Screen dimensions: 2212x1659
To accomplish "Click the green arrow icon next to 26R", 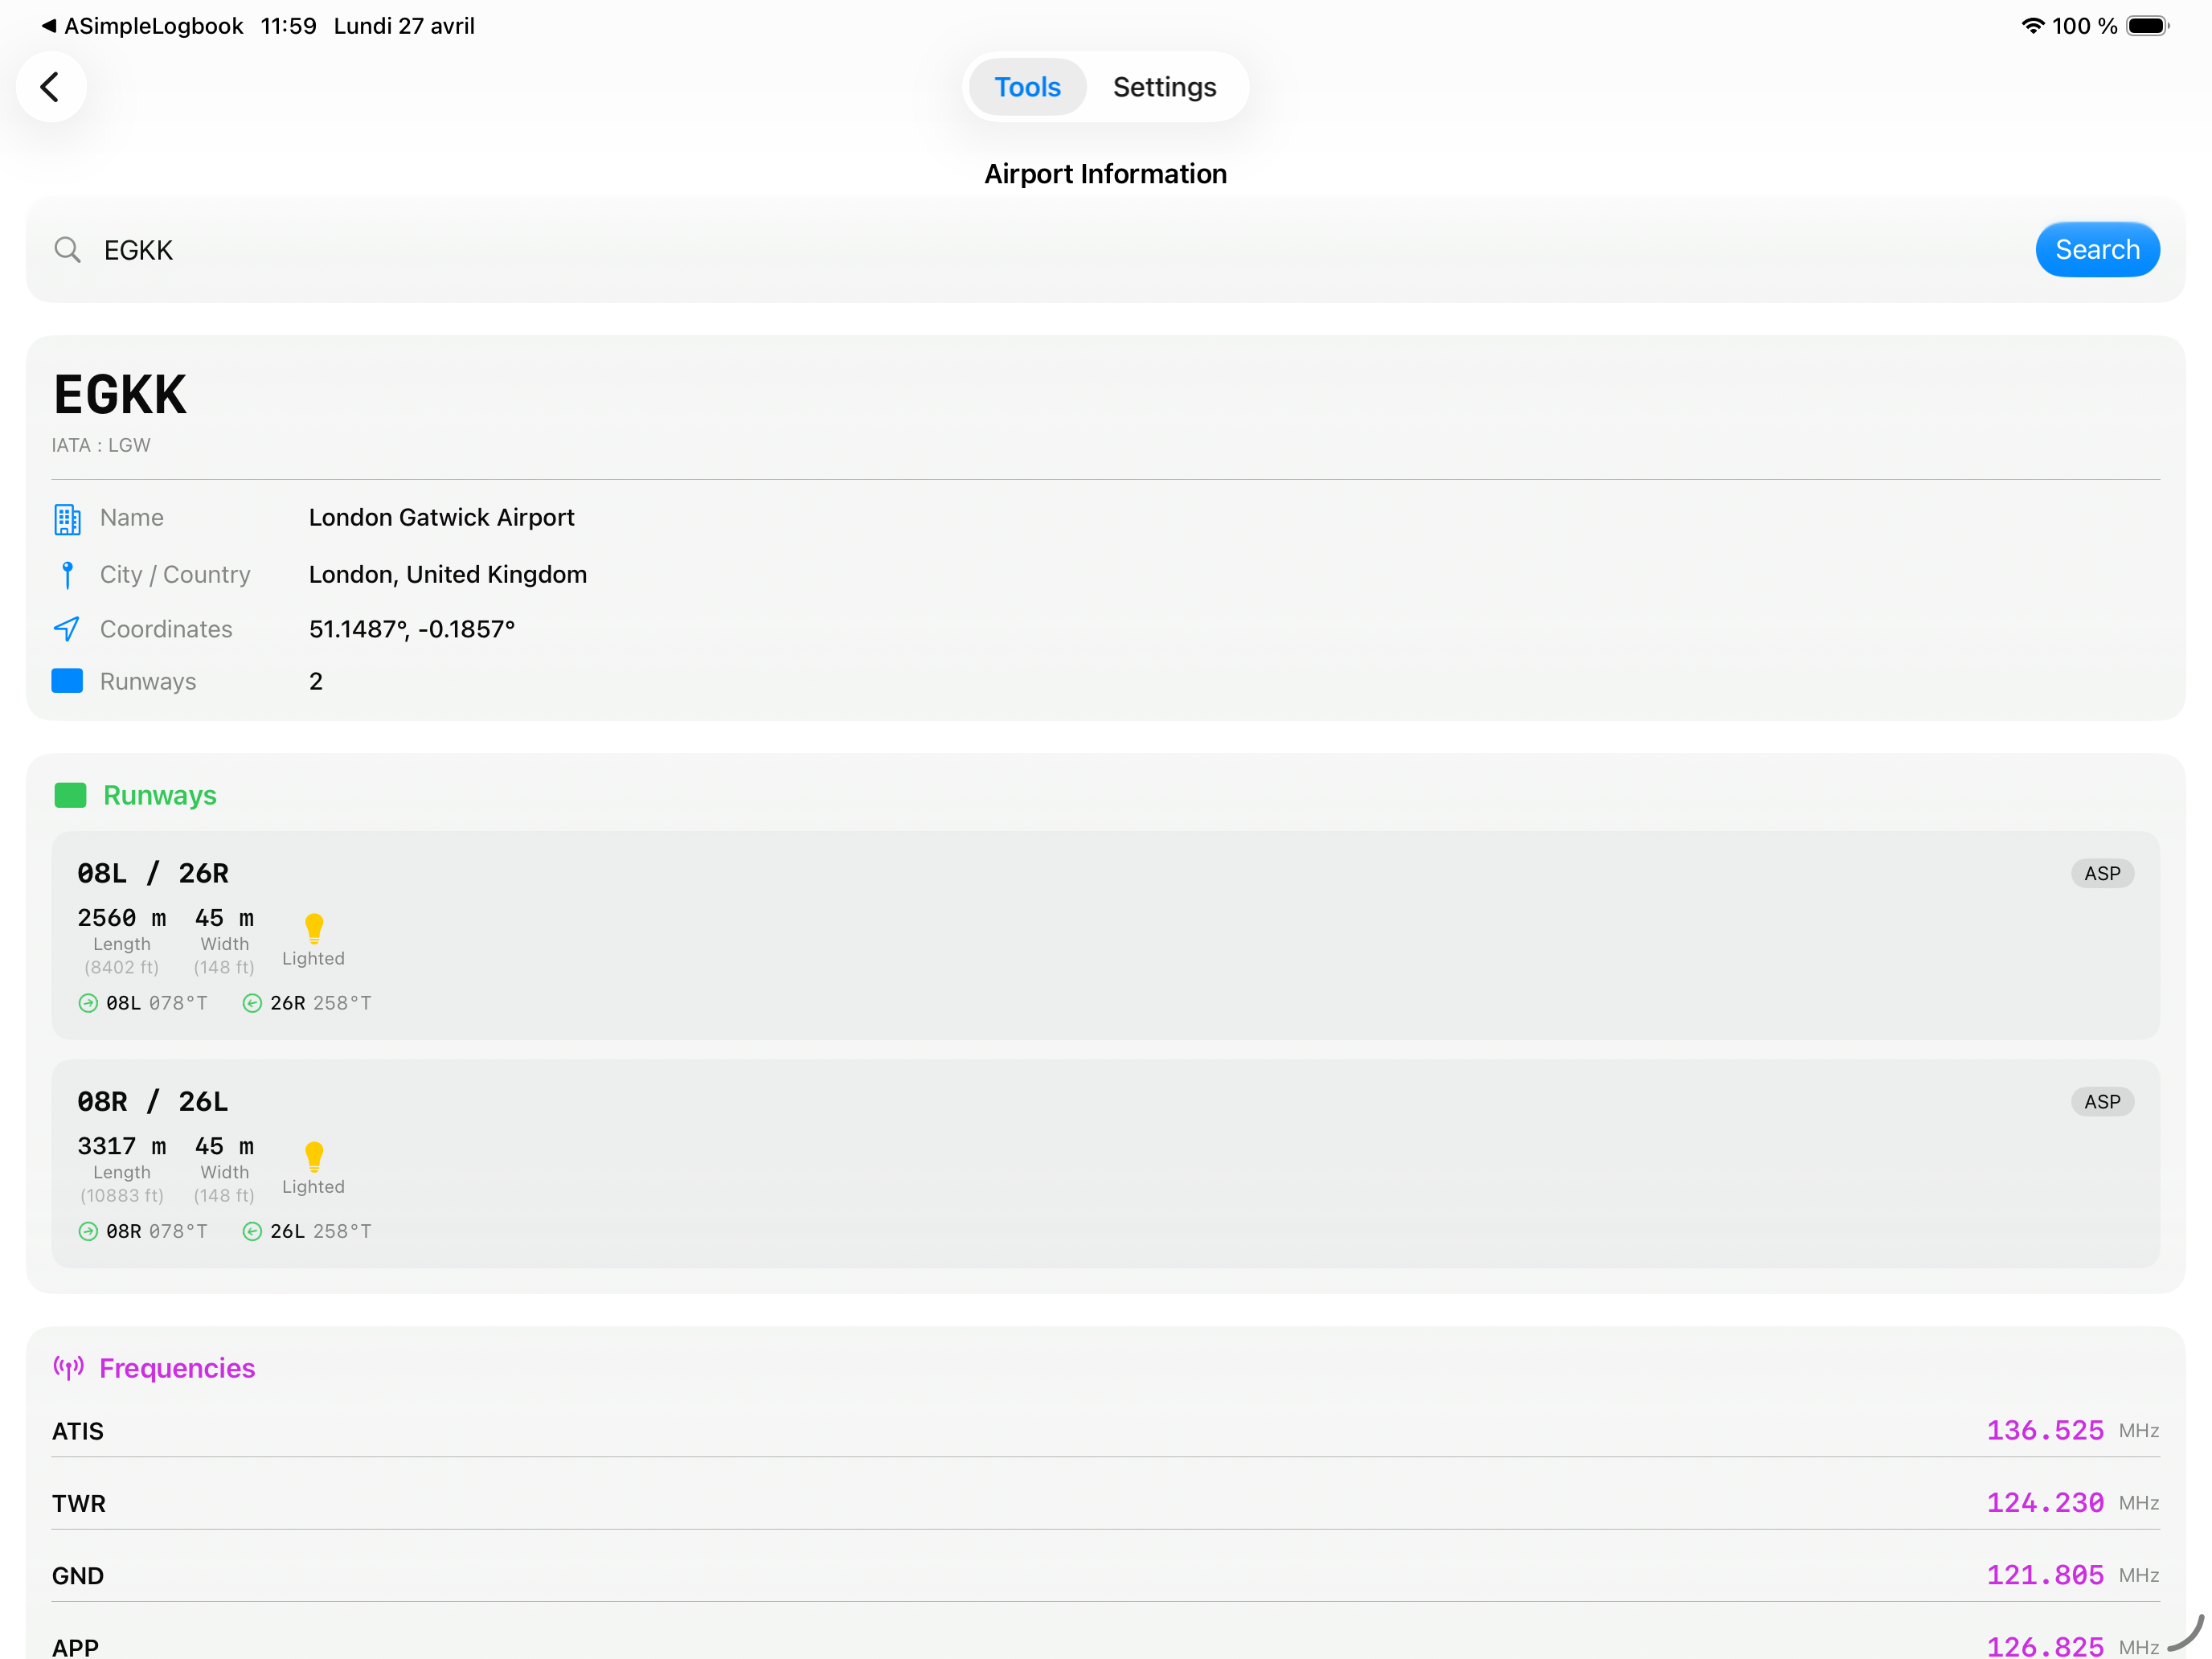I will [x=252, y=1003].
